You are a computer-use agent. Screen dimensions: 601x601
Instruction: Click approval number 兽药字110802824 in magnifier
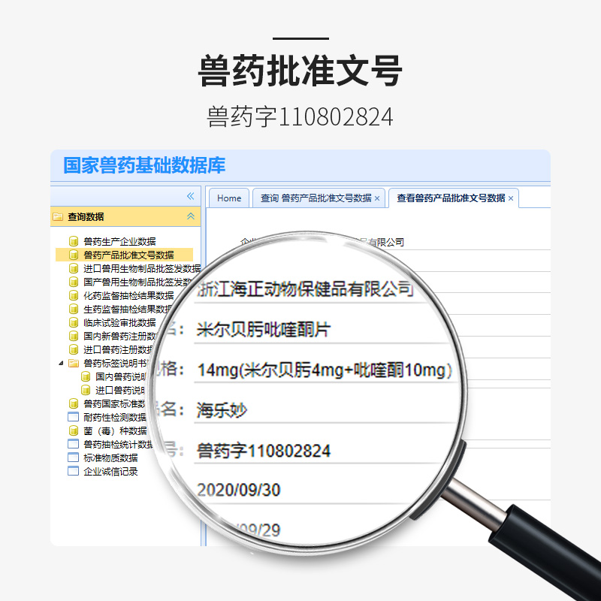coord(264,451)
